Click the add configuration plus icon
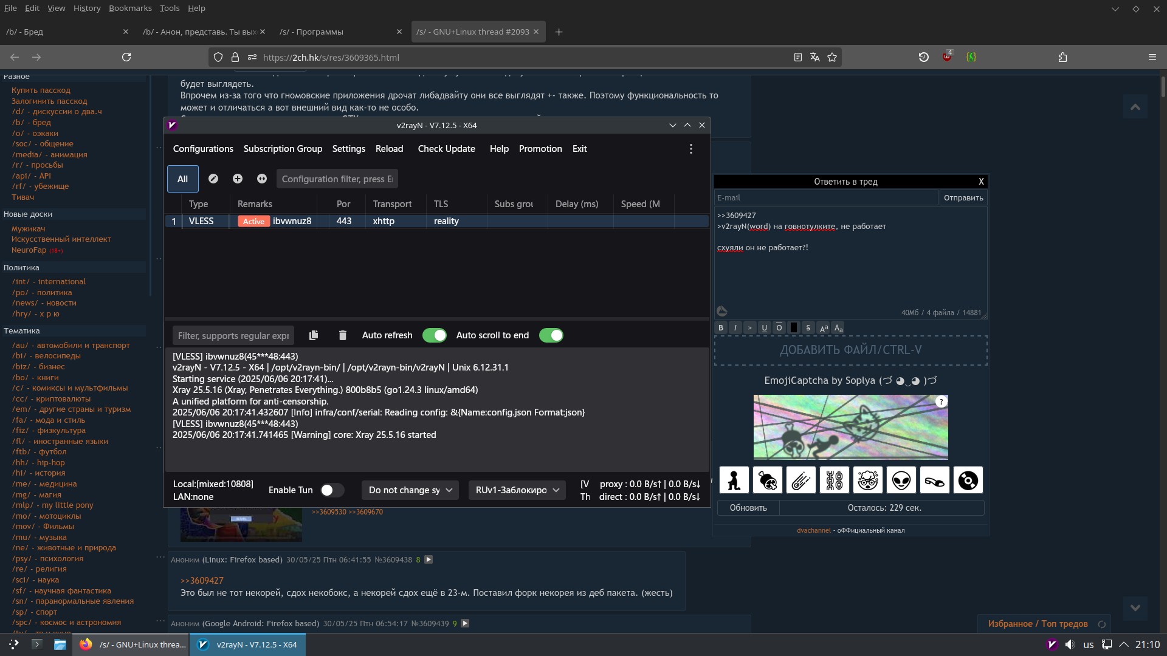 [237, 179]
